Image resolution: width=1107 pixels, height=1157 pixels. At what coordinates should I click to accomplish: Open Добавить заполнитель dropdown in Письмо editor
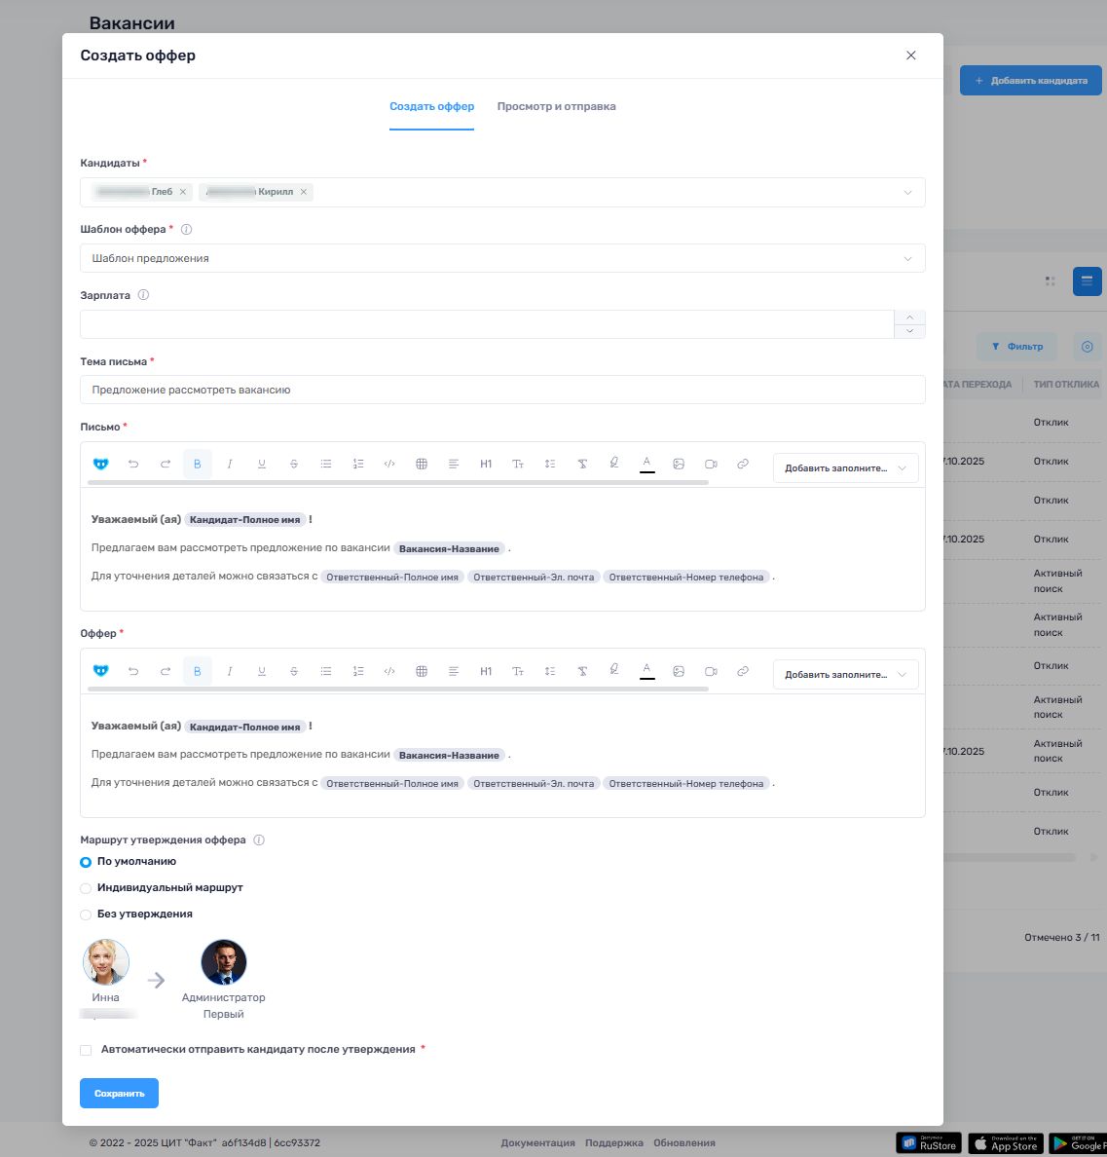845,468
